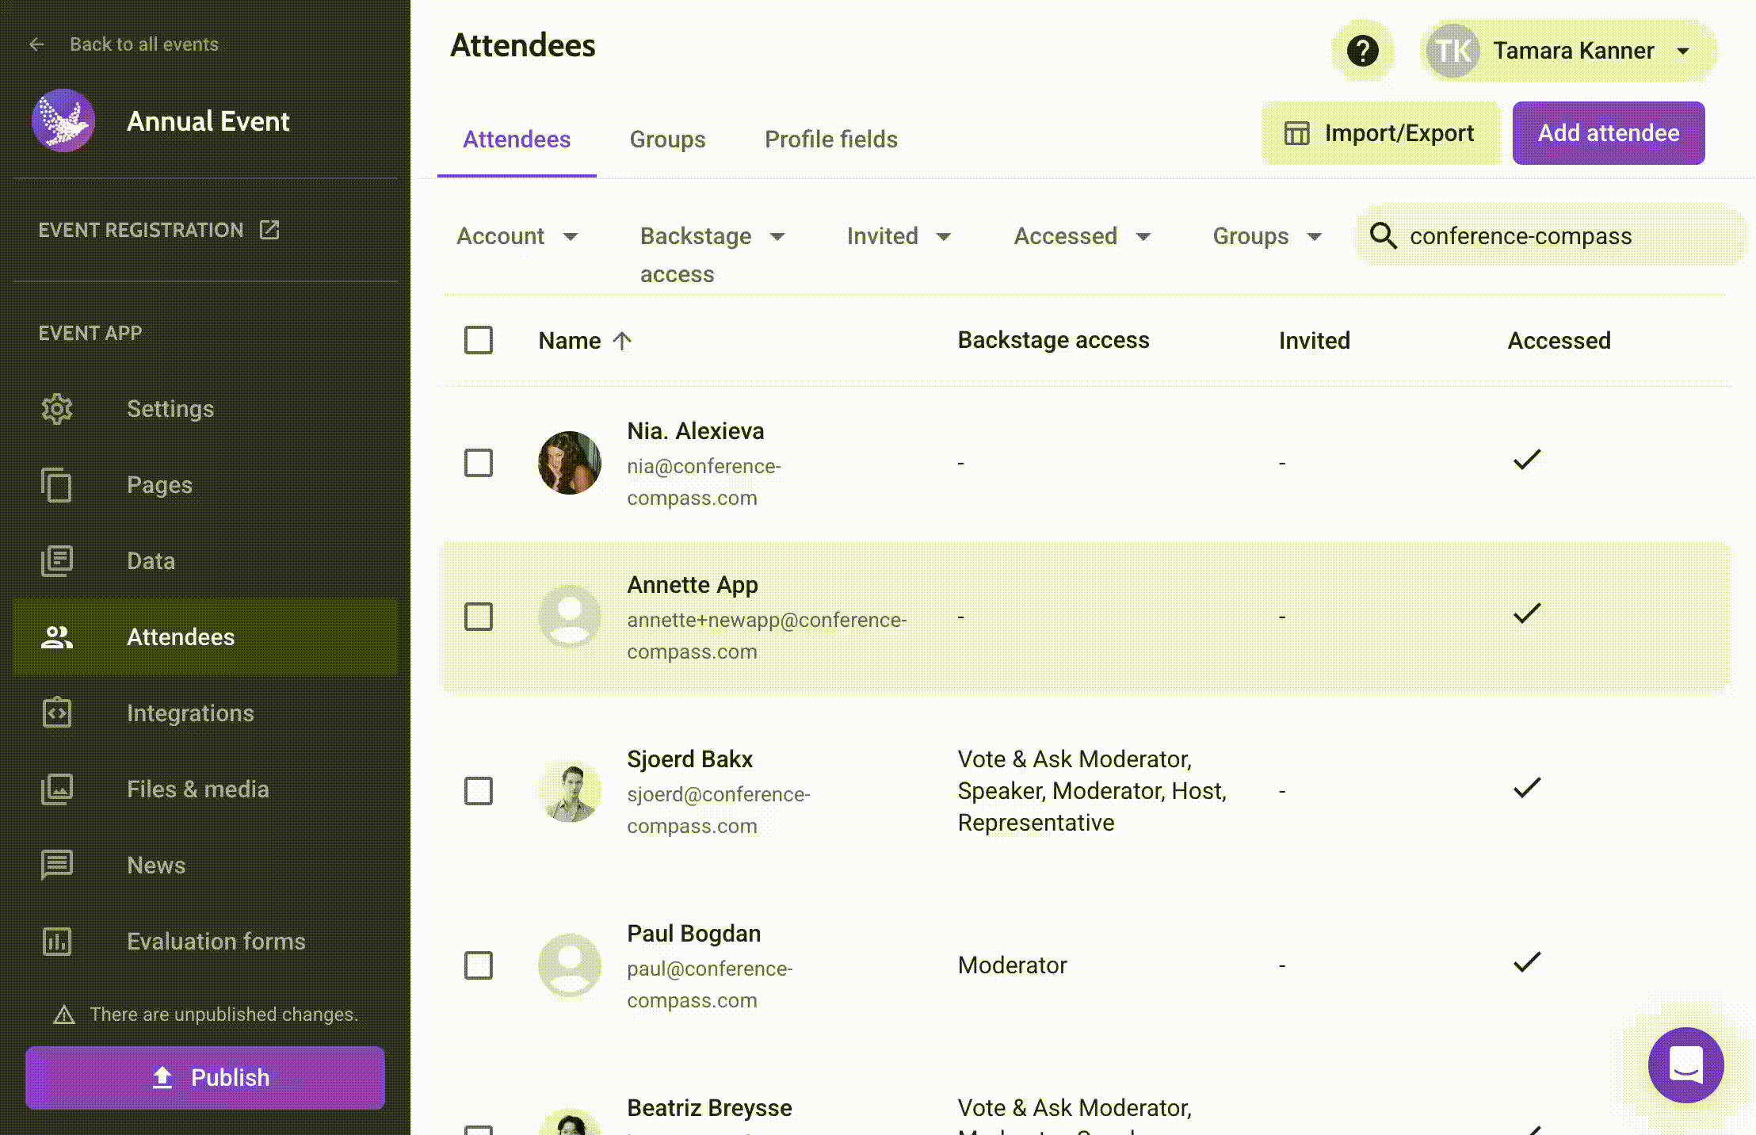Toggle the select-all checkbox in header
1756x1135 pixels.
click(479, 340)
